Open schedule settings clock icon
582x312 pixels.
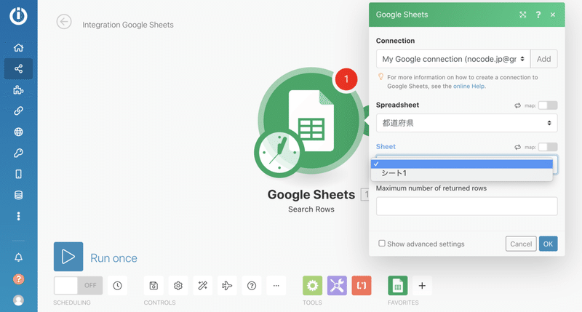tap(117, 285)
